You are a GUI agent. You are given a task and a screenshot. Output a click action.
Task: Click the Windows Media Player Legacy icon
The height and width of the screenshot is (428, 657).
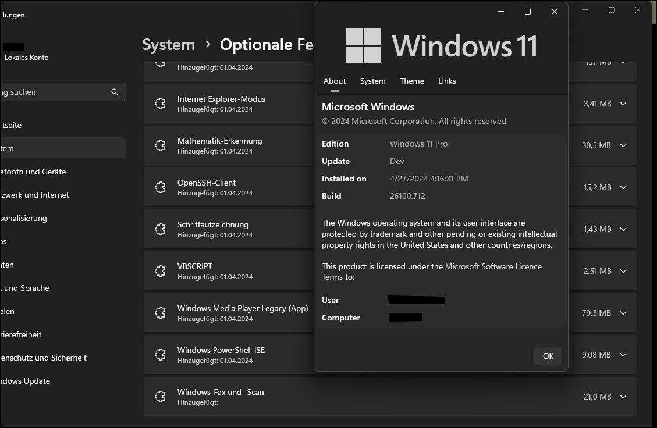pyautogui.click(x=160, y=313)
